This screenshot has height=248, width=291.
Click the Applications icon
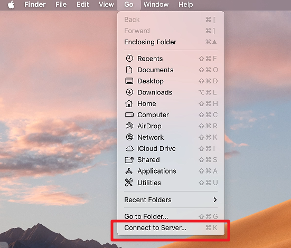tap(129, 171)
